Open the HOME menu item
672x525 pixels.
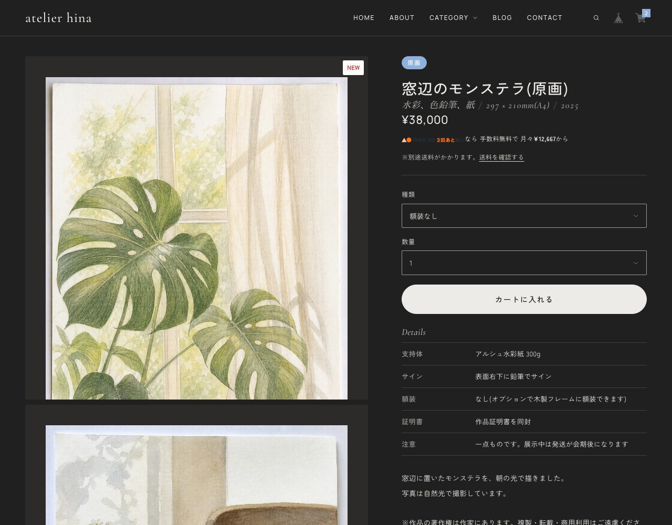[x=364, y=18]
